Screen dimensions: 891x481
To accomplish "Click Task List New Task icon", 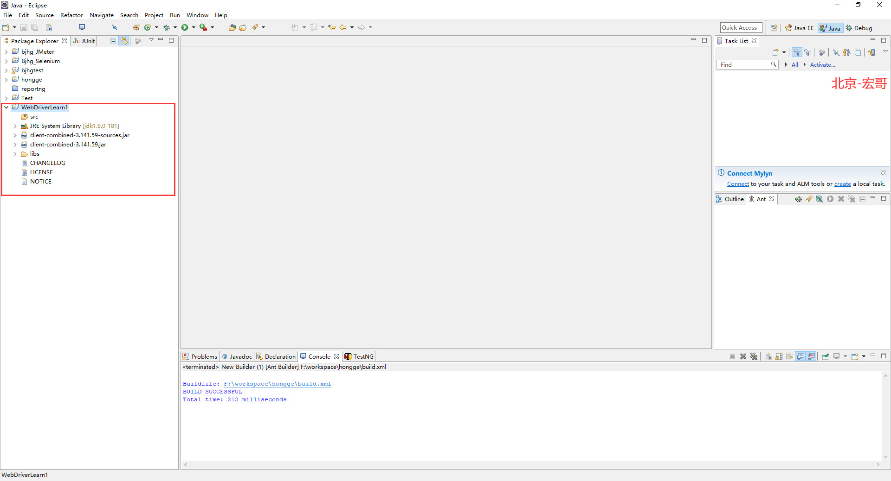I will tap(775, 52).
